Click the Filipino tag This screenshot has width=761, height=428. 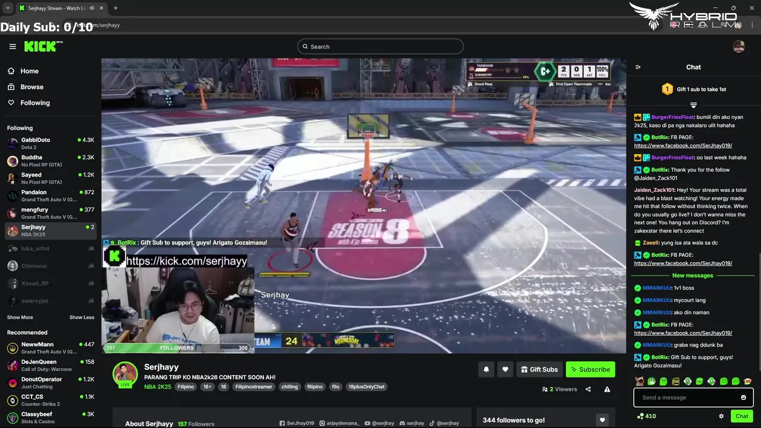pyautogui.click(x=185, y=387)
